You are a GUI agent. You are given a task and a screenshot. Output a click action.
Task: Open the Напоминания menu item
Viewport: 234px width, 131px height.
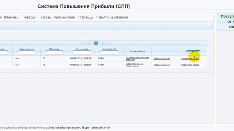[64, 17]
